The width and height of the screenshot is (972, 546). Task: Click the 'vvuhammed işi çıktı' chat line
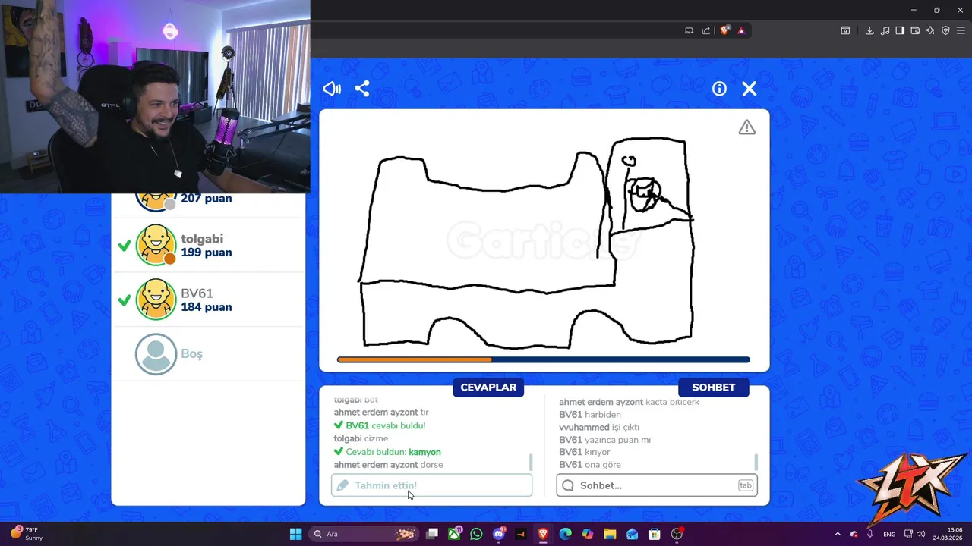point(600,428)
